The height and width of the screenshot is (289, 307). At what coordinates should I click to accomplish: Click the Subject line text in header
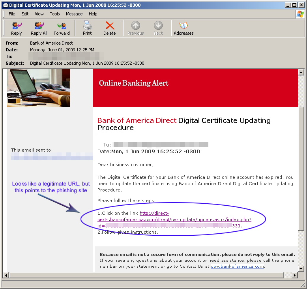[x=87, y=63]
